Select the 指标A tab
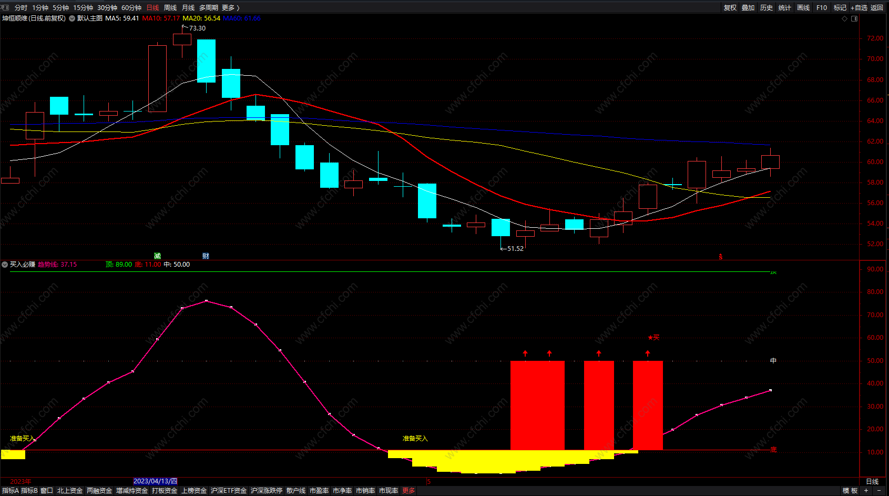 11,491
